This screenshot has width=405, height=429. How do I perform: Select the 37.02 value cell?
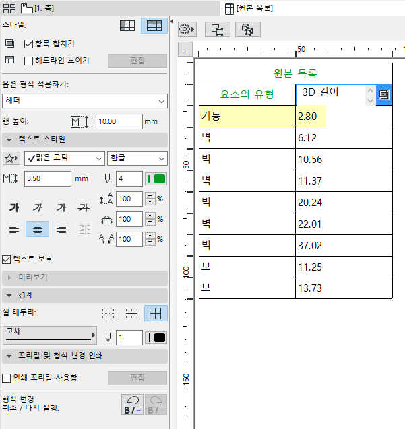tap(344, 246)
